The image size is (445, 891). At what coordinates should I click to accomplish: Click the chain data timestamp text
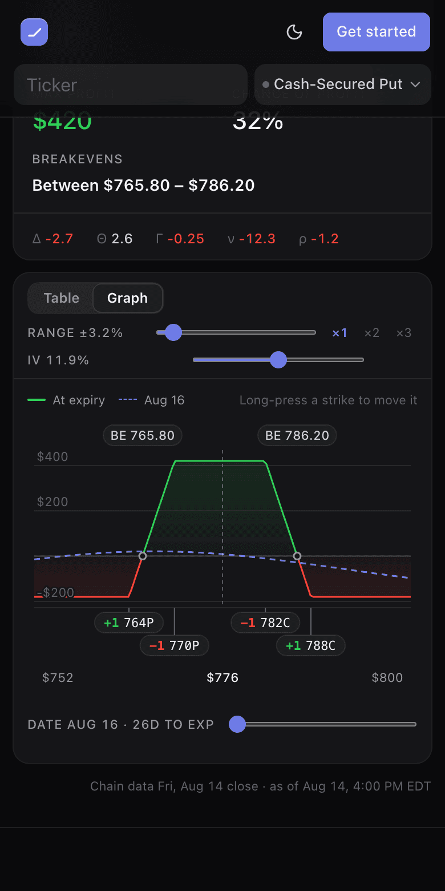pyautogui.click(x=260, y=786)
